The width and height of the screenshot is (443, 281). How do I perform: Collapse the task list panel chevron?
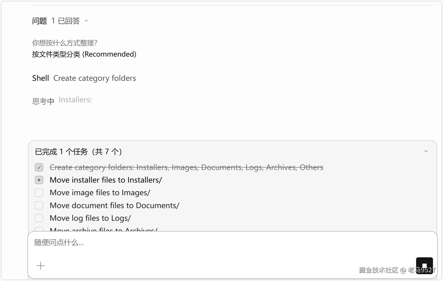click(x=426, y=151)
